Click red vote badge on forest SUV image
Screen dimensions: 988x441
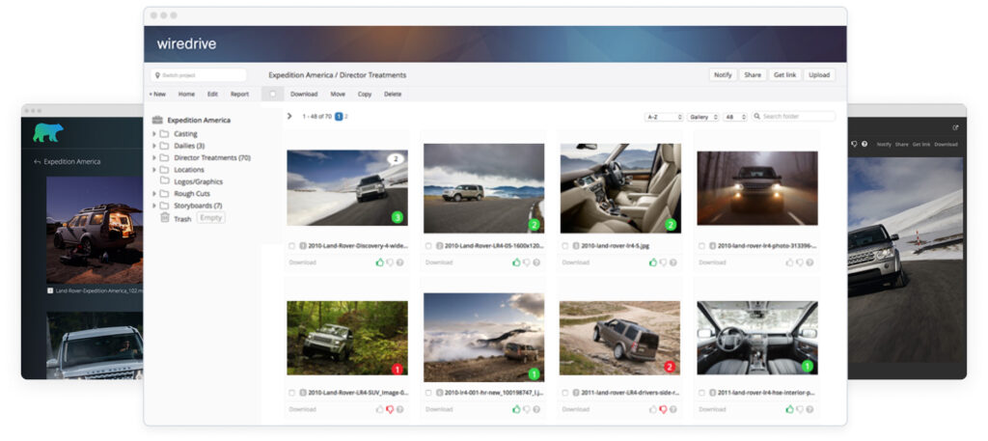[397, 369]
